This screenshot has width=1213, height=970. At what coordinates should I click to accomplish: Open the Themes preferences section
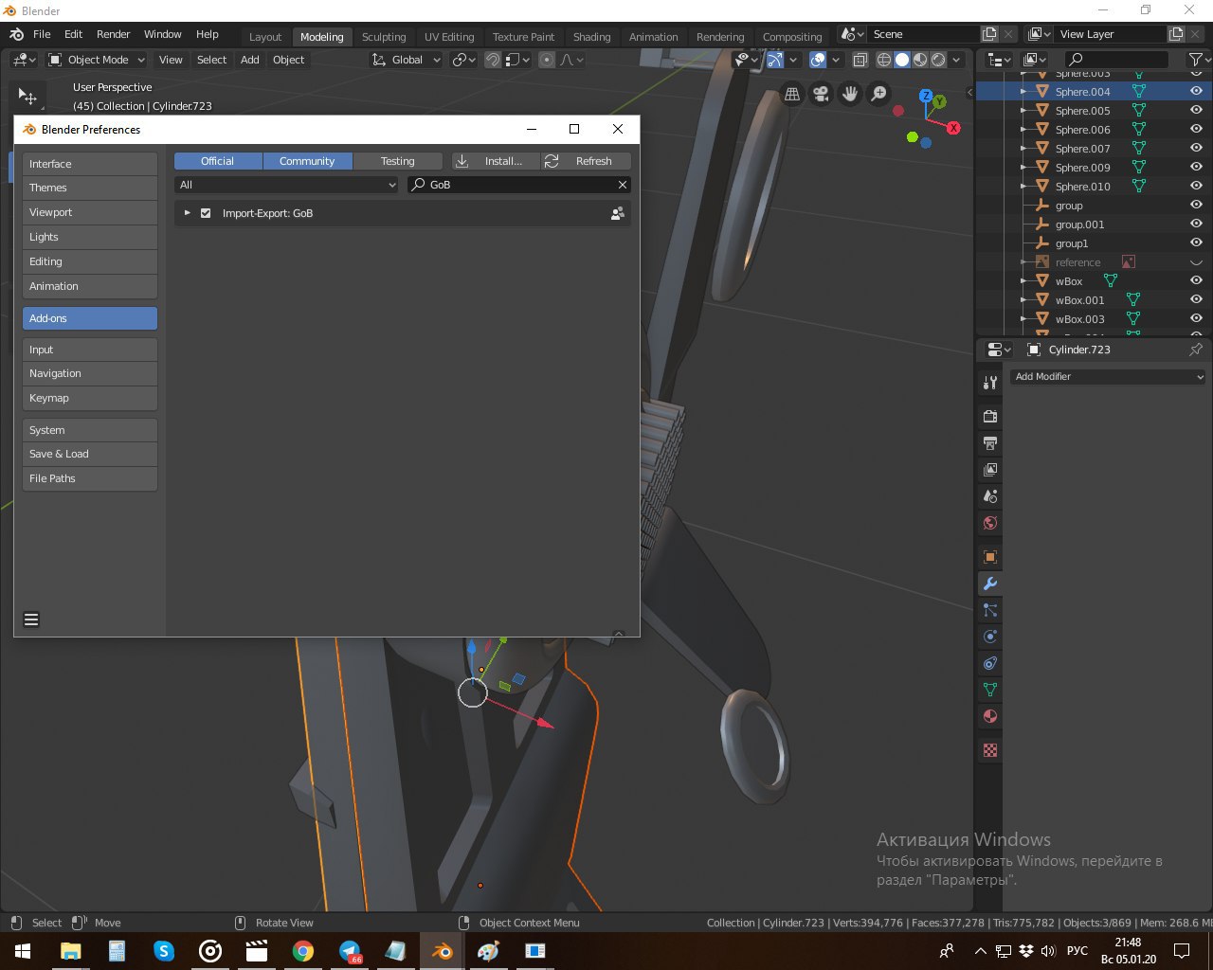click(90, 188)
